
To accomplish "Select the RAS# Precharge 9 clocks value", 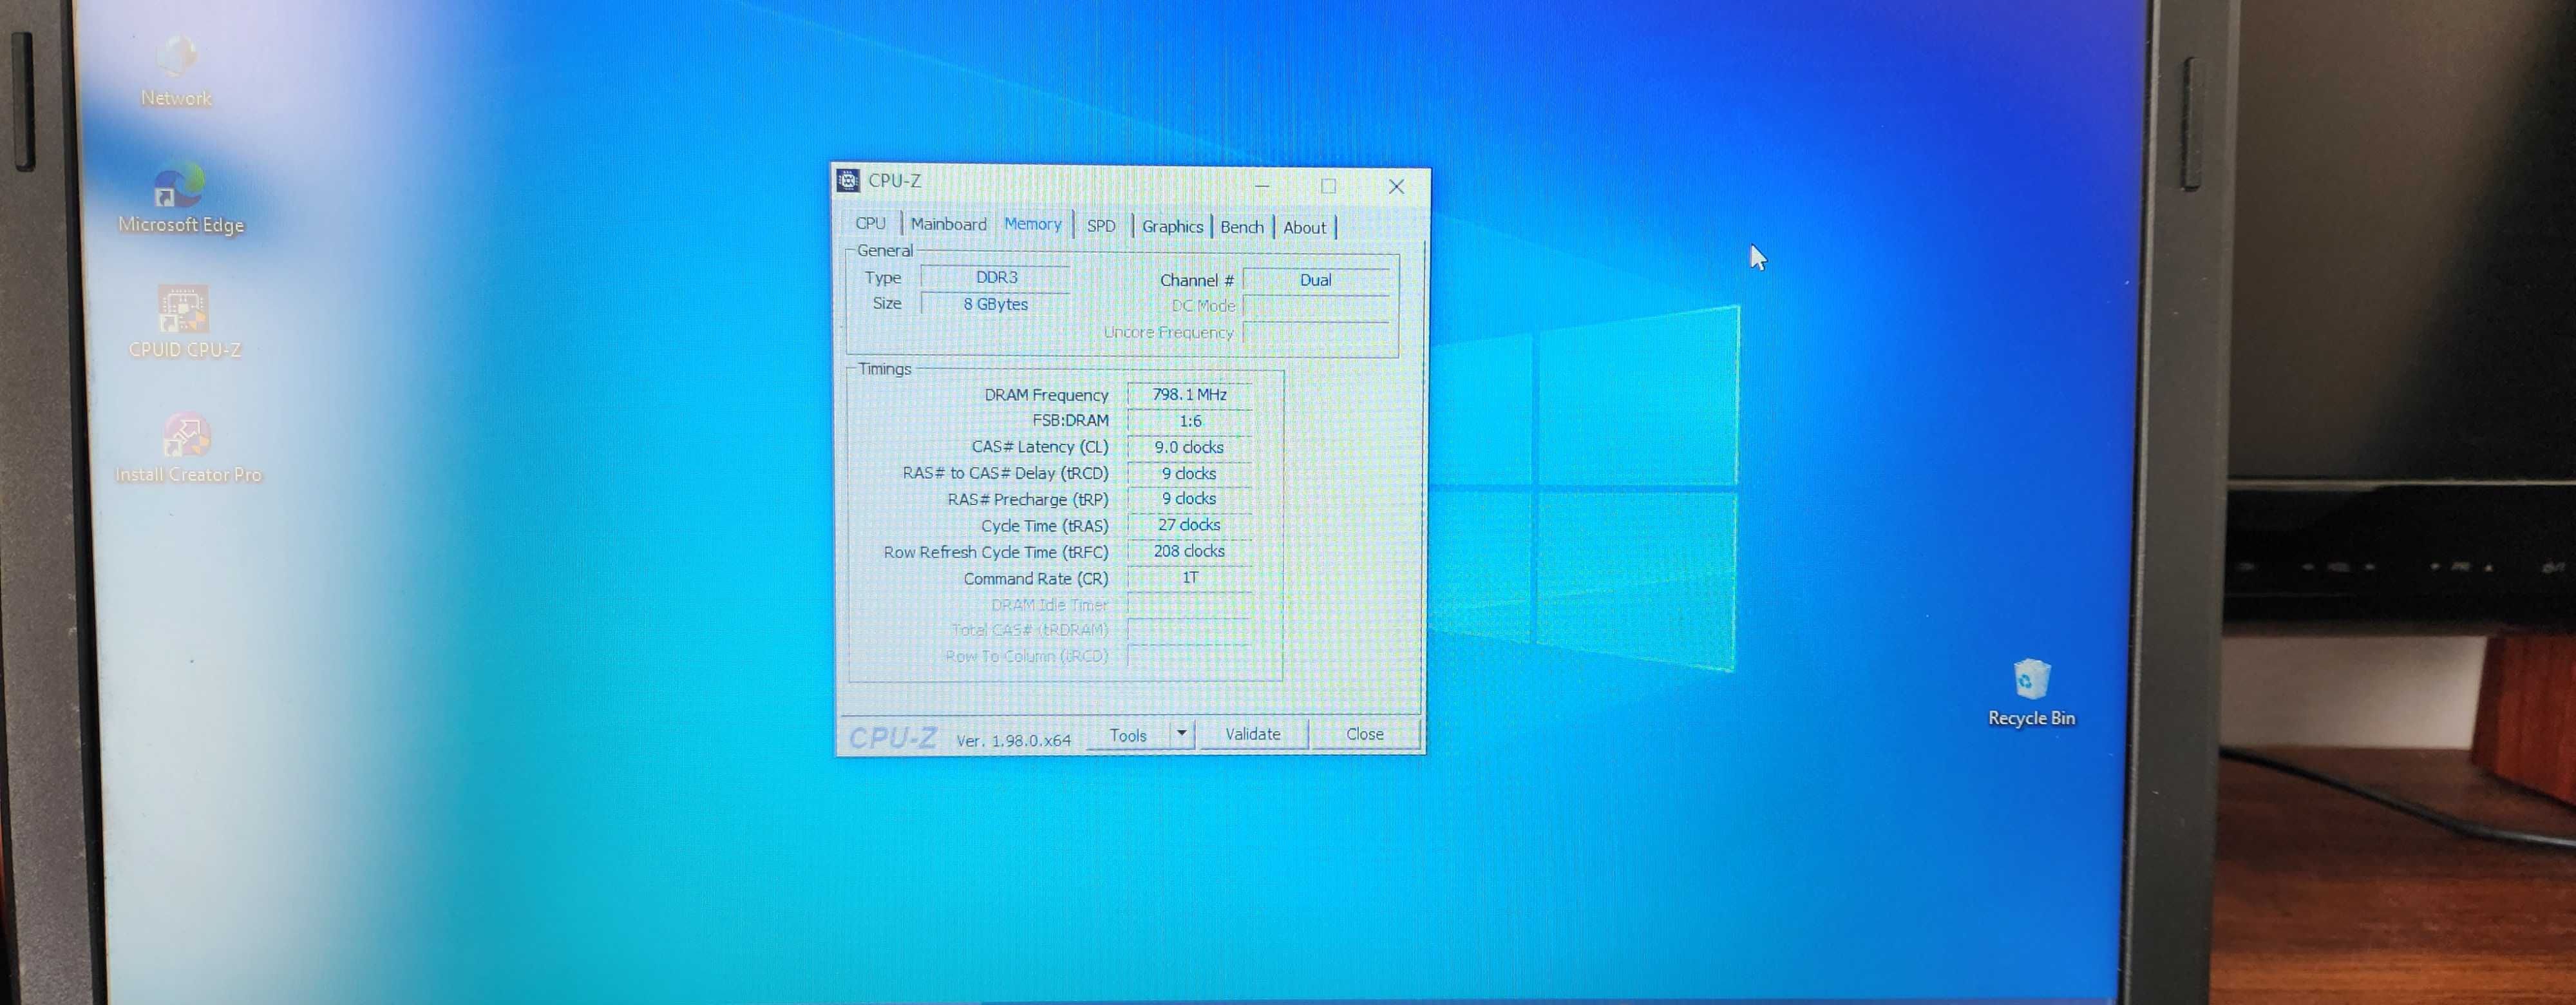I will click(x=1189, y=498).
